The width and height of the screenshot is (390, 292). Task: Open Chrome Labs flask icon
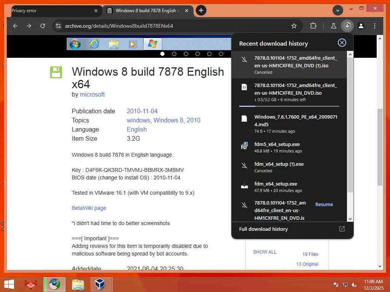click(334, 26)
